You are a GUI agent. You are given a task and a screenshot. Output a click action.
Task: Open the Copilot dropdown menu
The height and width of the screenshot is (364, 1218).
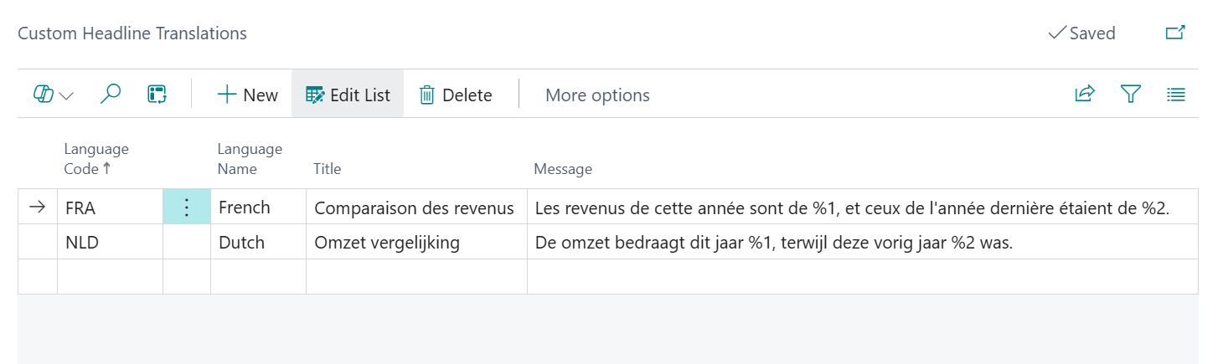pyautogui.click(x=54, y=95)
